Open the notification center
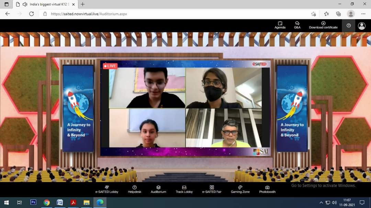Viewport: 371px width, 208px height. (362, 203)
